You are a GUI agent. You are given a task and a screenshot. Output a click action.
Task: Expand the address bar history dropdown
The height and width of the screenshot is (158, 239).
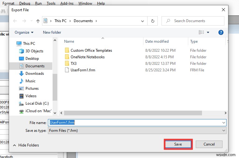[143, 21]
